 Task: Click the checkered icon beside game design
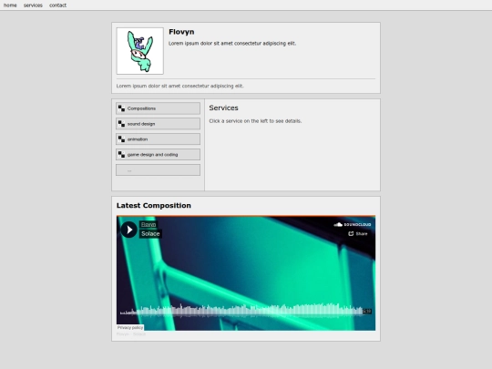(121, 154)
